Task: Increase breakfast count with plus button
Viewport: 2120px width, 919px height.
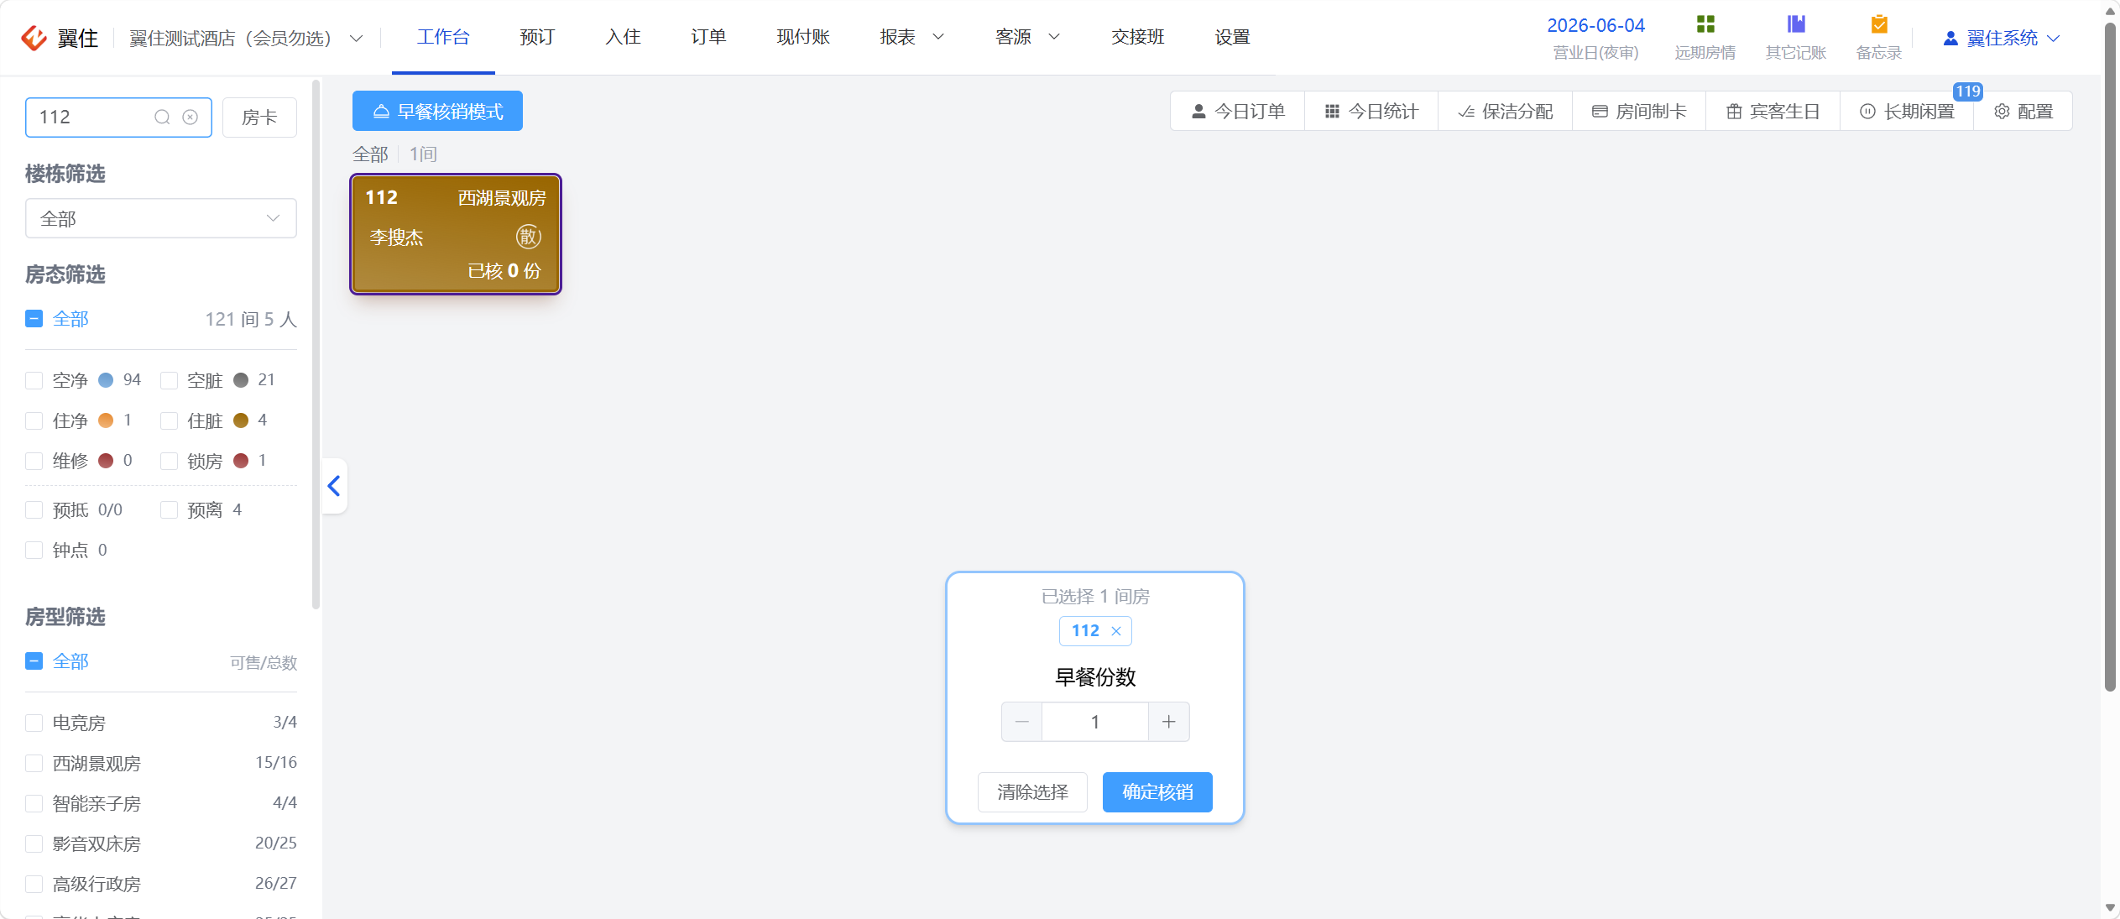Action: coord(1168,722)
